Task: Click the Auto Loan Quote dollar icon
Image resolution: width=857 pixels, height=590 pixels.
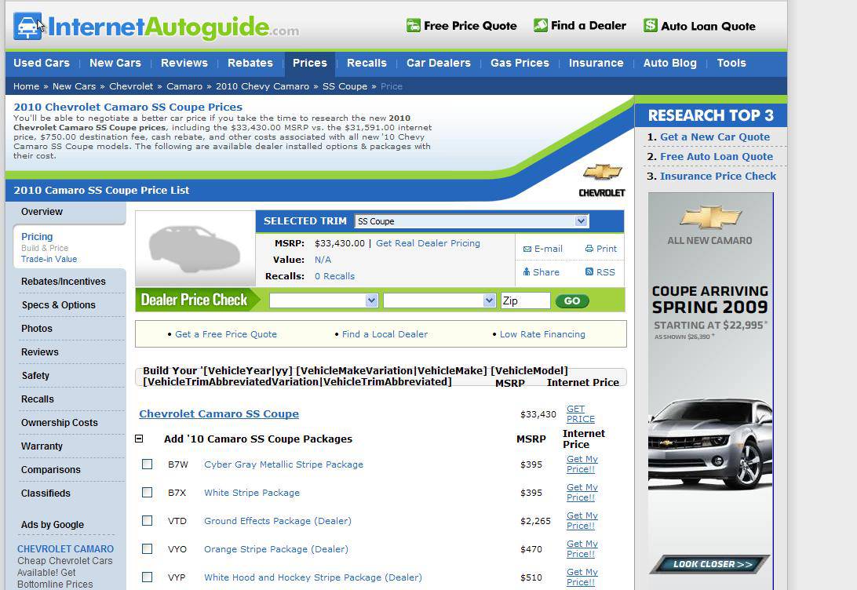Action: click(x=651, y=25)
